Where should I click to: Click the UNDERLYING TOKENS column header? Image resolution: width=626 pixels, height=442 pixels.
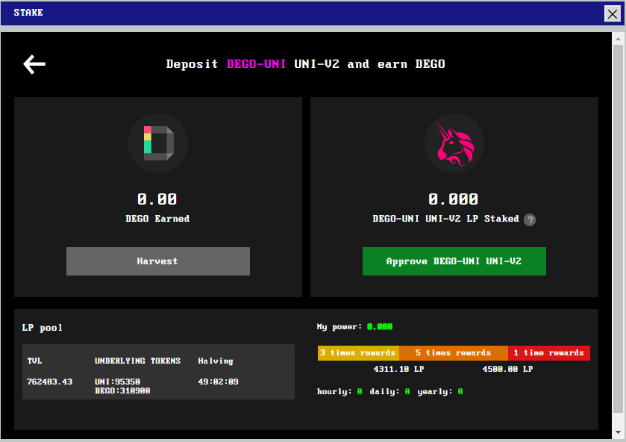tap(137, 361)
